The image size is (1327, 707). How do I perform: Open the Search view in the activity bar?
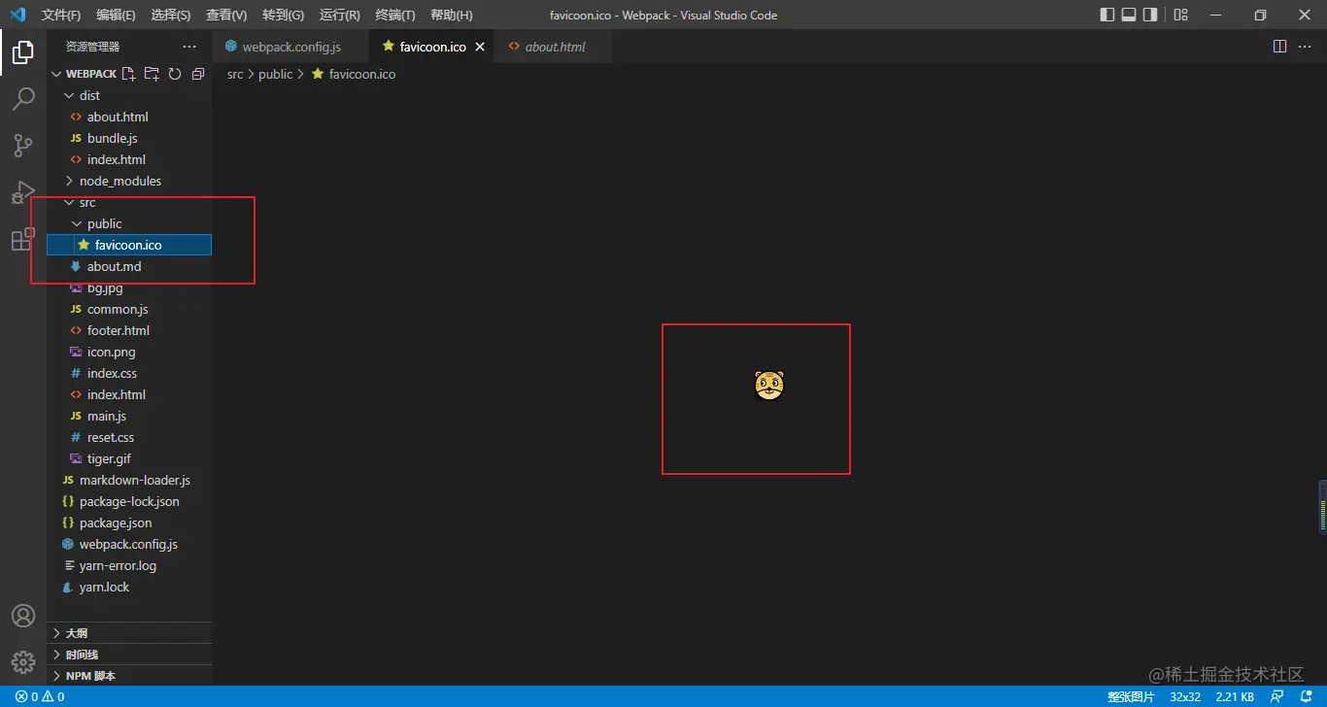23,99
